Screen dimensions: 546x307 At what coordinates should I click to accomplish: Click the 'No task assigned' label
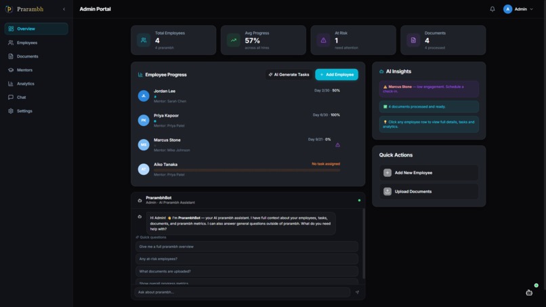[326, 164]
